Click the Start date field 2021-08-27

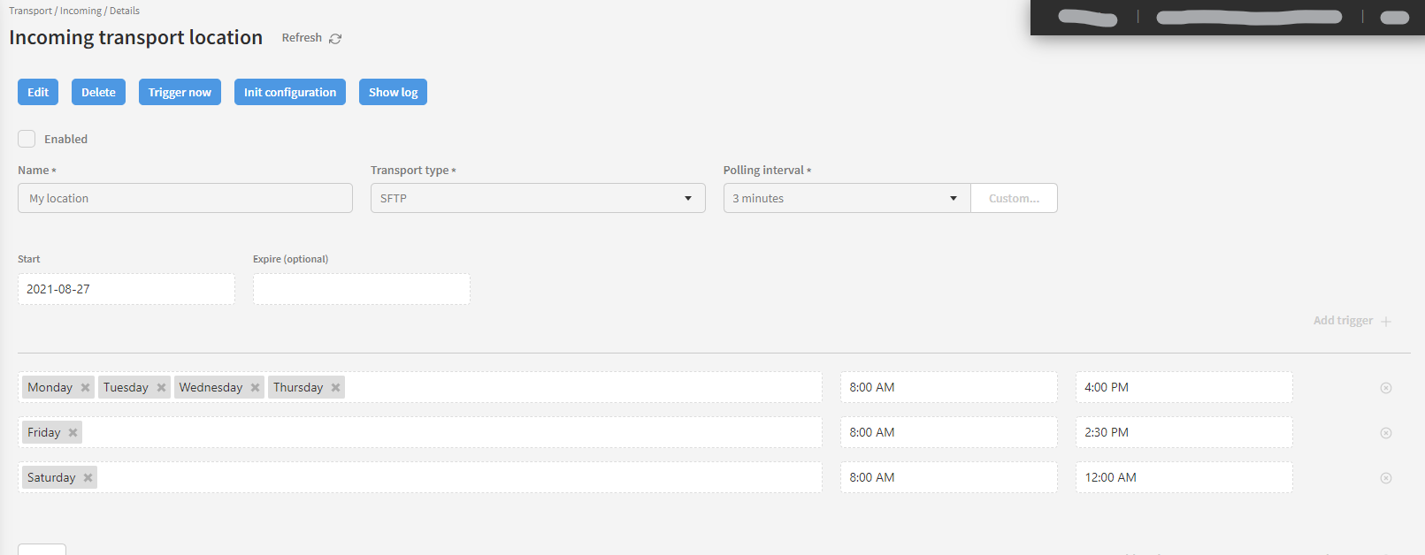click(126, 289)
